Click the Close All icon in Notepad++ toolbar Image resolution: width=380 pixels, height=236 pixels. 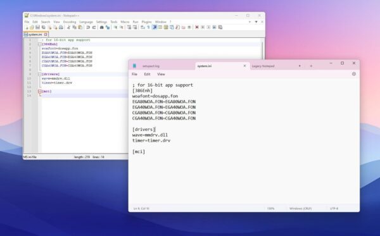coord(56,27)
